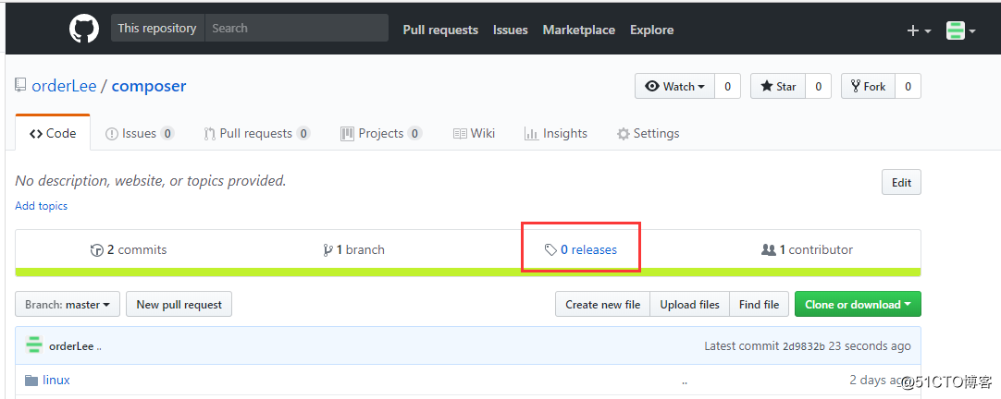Click Upload files button
Image resolution: width=1001 pixels, height=399 pixels.
pos(689,304)
